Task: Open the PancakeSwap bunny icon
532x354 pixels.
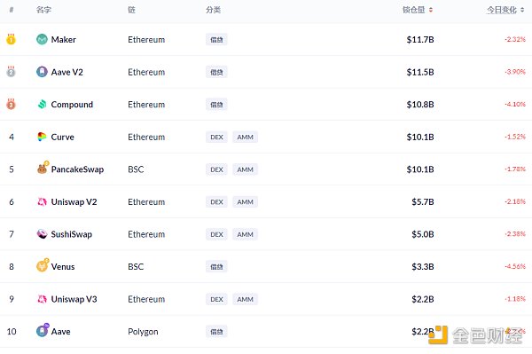Action: click(x=43, y=168)
